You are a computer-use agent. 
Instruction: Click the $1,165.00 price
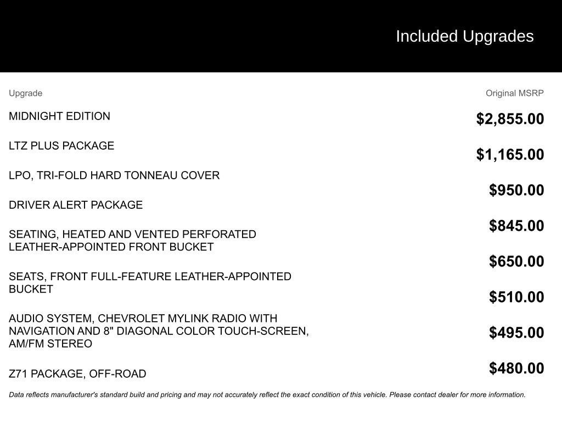coord(510,155)
